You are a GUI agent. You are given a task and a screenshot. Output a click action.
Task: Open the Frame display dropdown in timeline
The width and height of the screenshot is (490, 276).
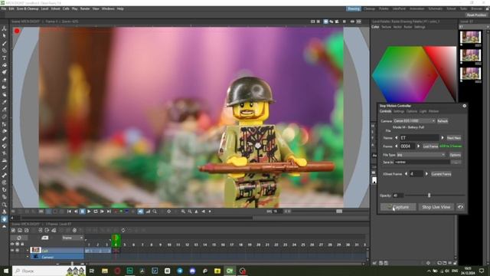click(73, 238)
